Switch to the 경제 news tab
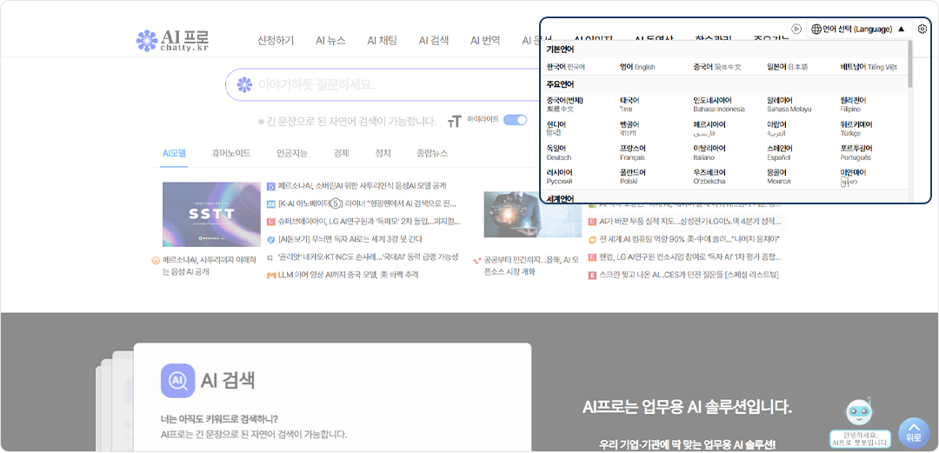Image resolution: width=939 pixels, height=453 pixels. 341,153
